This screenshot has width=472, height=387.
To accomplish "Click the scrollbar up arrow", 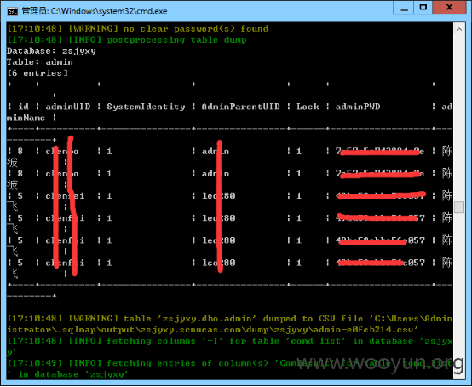I will (x=459, y=29).
